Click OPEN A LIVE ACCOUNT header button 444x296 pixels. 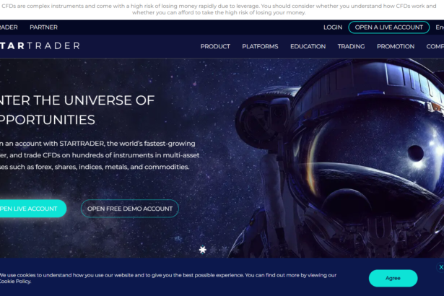(389, 27)
